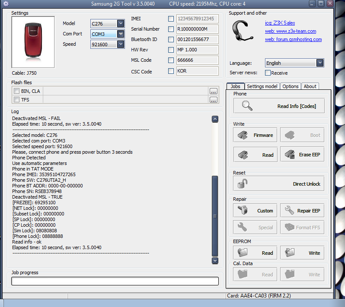
Task: Click the EEPROM Write folder icon
Action: coord(290,253)
